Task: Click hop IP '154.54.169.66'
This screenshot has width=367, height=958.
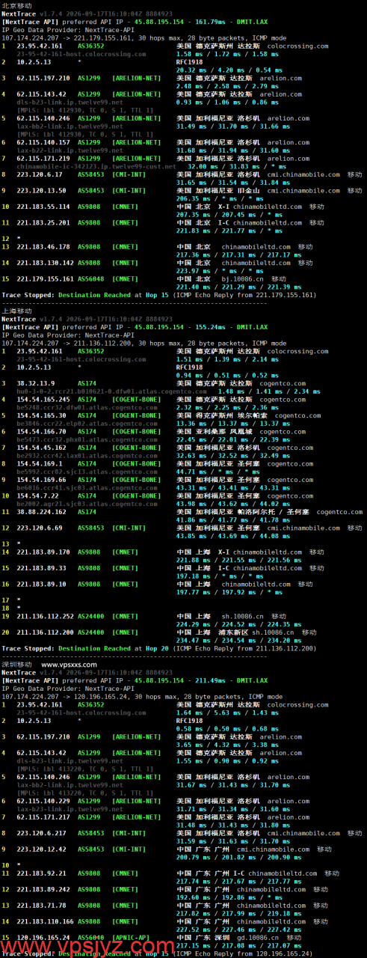Action: pos(41,480)
